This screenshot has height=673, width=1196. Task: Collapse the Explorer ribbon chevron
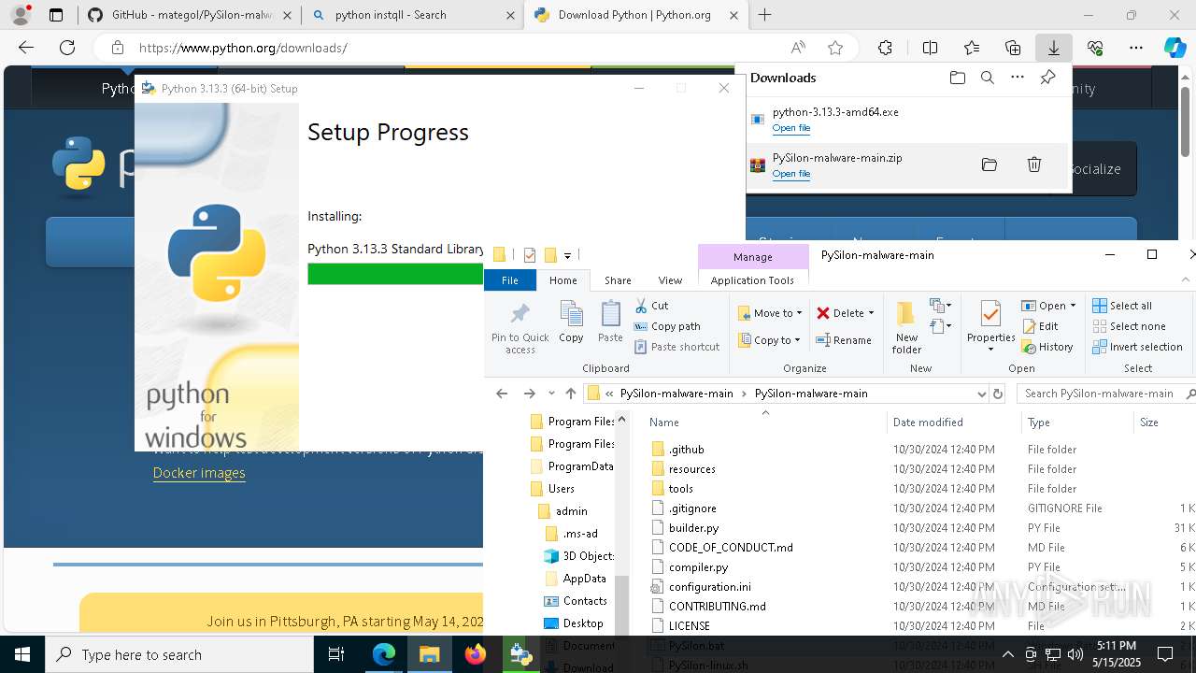pyautogui.click(x=1188, y=279)
